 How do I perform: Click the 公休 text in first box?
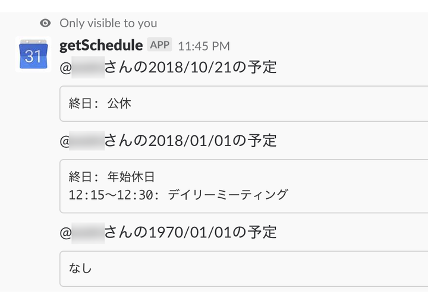(119, 104)
